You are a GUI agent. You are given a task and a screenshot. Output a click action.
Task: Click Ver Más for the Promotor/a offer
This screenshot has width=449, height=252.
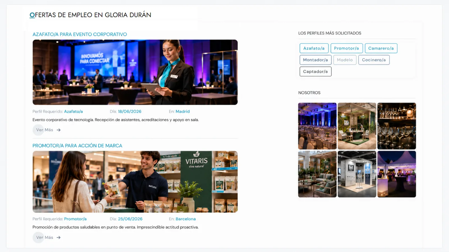(45, 237)
